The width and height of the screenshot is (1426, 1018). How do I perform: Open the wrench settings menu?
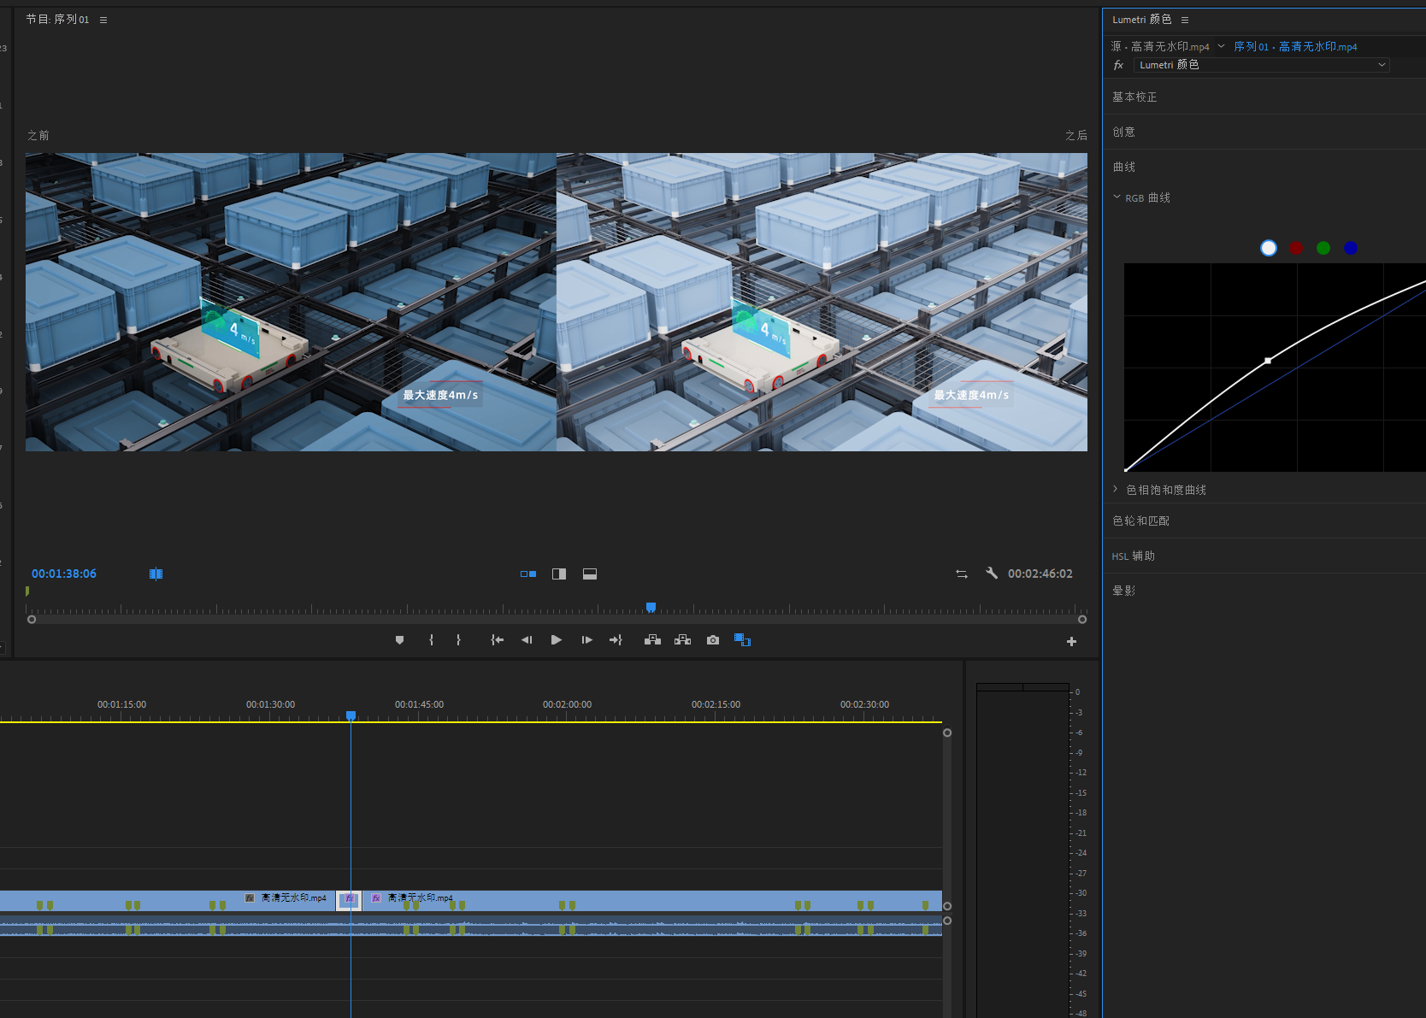[992, 574]
